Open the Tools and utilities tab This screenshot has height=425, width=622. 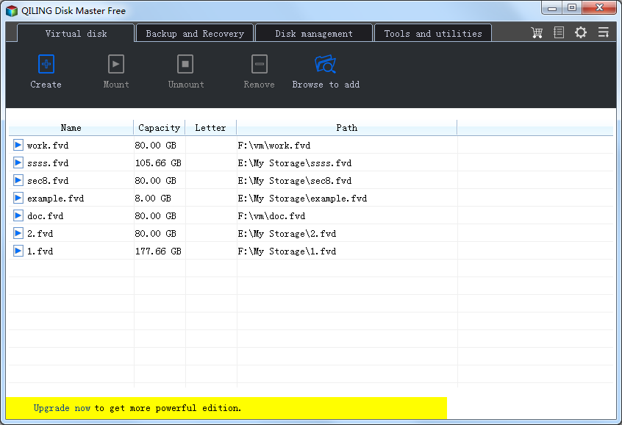(433, 33)
